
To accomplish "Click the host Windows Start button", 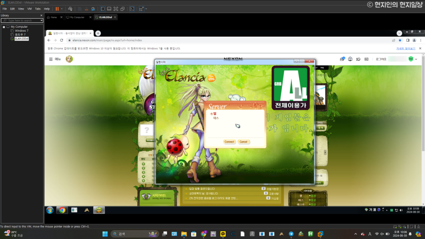I will (x=105, y=234).
